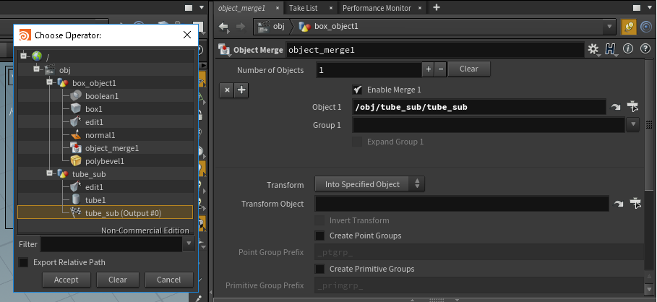The image size is (657, 302).
Task: Open the network path dropdown arrow
Action: 609,27
